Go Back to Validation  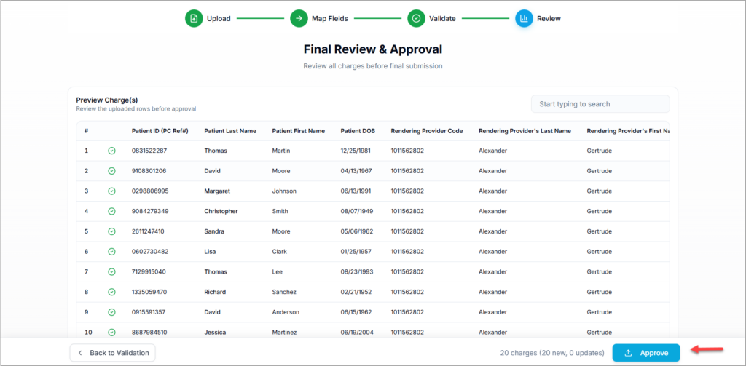coord(112,353)
